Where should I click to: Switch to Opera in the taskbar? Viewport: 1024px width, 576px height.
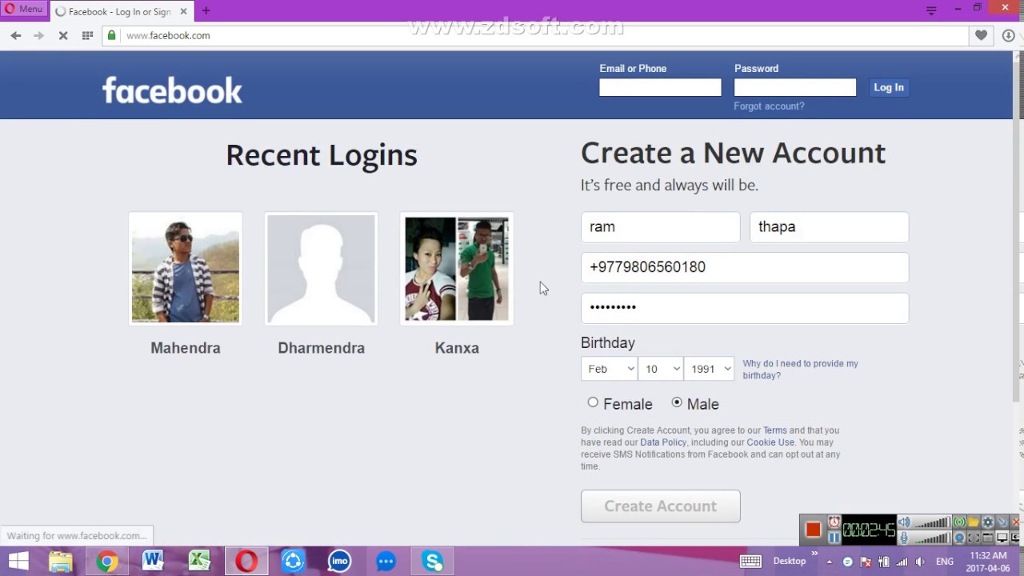coord(246,562)
